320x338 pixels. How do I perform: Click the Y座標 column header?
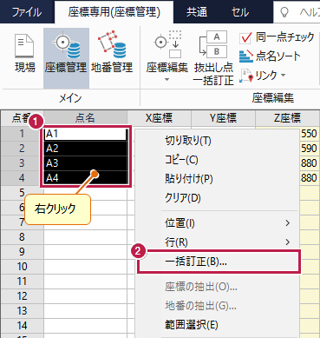click(223, 118)
